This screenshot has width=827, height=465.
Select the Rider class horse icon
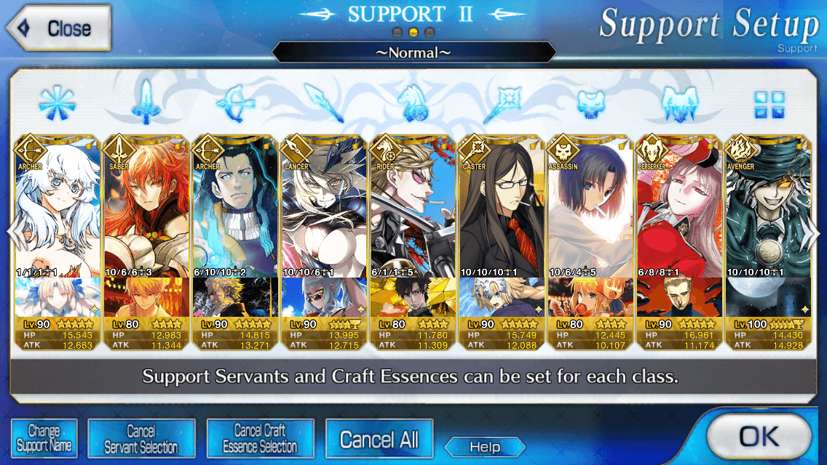pyautogui.click(x=413, y=102)
